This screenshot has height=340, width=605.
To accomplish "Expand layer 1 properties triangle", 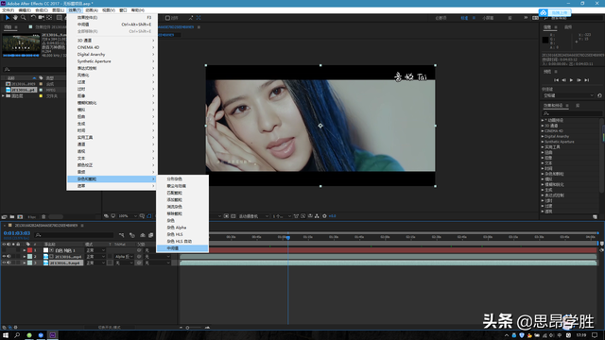I will [25, 250].
